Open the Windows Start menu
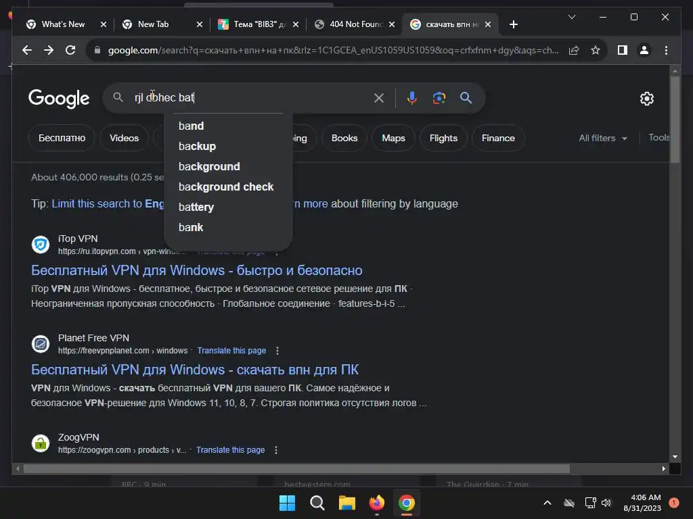693x519 pixels. [x=287, y=503]
